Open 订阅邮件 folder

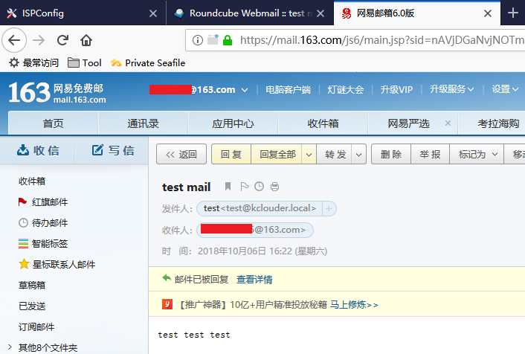coord(36,326)
